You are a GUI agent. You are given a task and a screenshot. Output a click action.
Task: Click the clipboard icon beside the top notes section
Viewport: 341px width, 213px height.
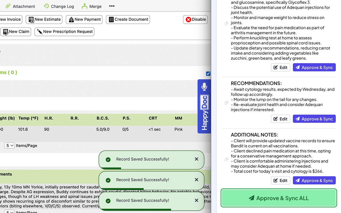pyautogui.click(x=226, y=23)
